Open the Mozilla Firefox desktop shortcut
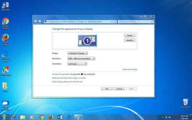192x120 pixels. [5, 39]
